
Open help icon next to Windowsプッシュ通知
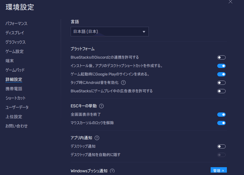tap(112, 171)
